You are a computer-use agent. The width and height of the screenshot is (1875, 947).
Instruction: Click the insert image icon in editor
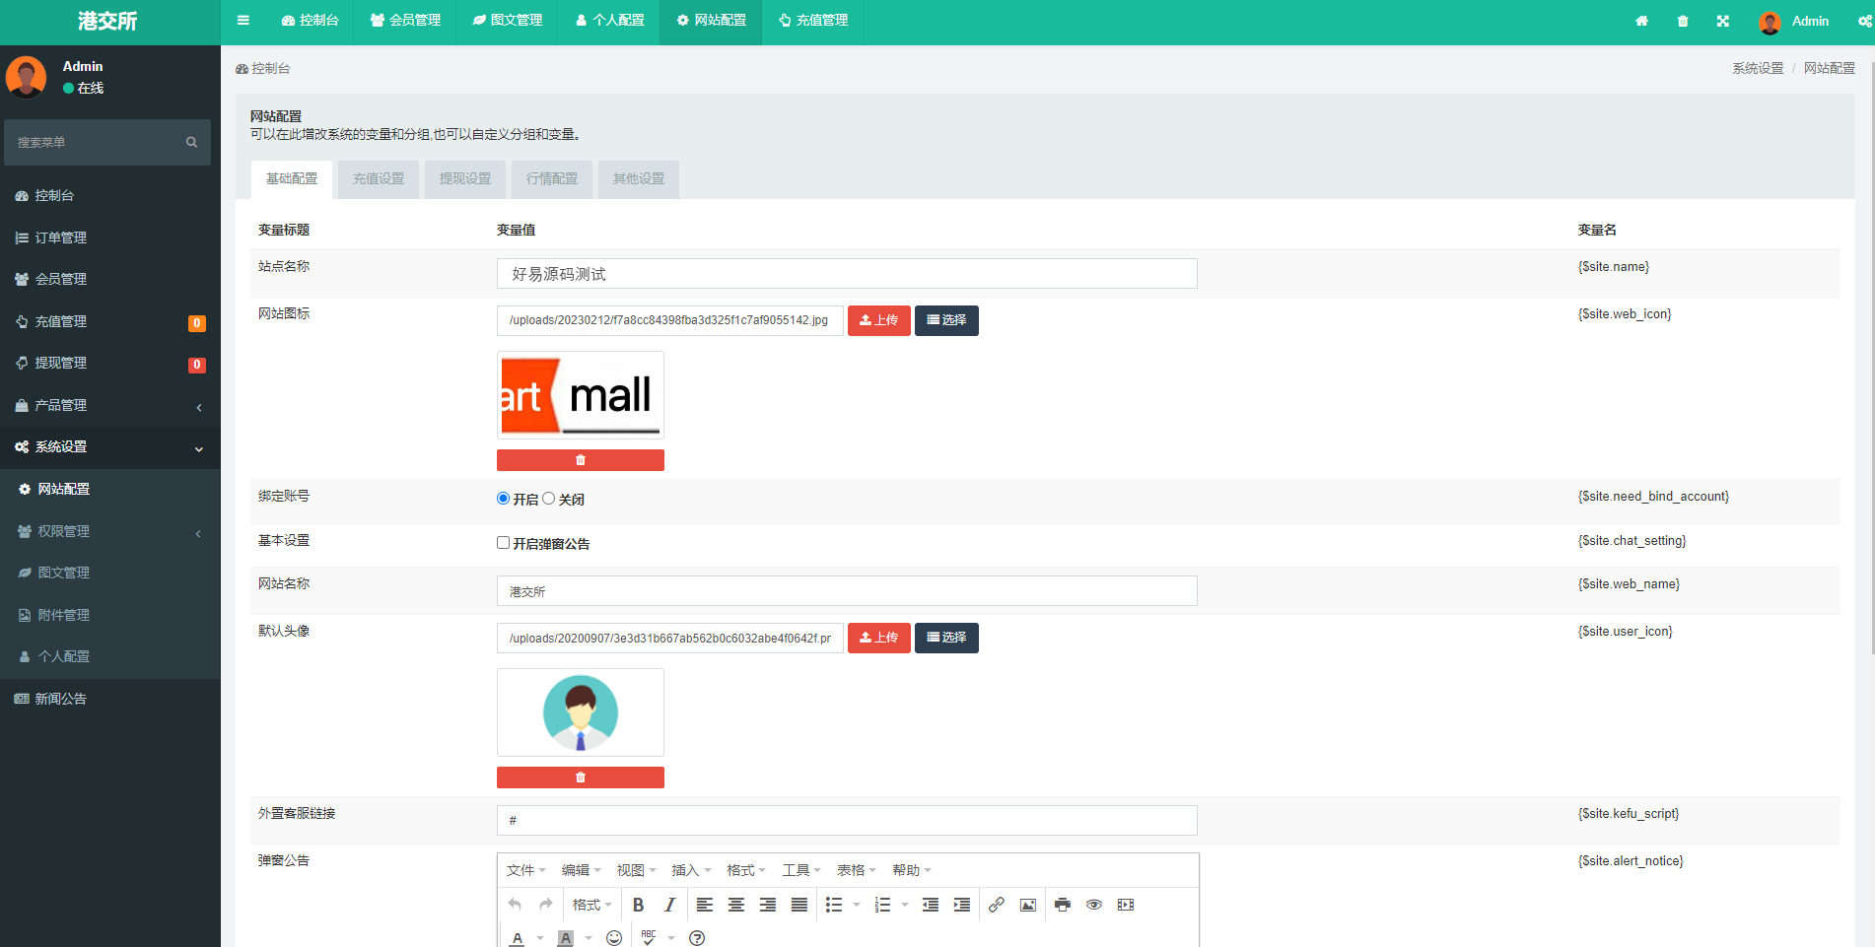[x=1028, y=905]
